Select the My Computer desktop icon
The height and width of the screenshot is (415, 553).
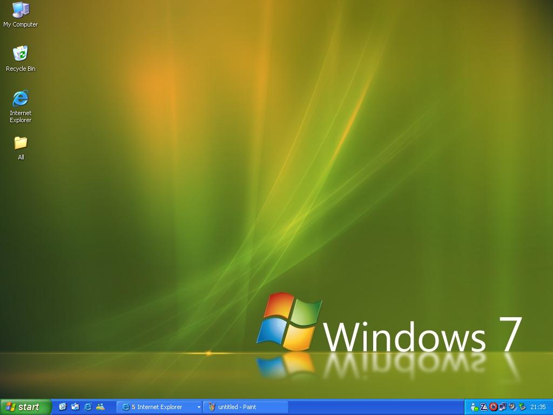click(x=21, y=15)
